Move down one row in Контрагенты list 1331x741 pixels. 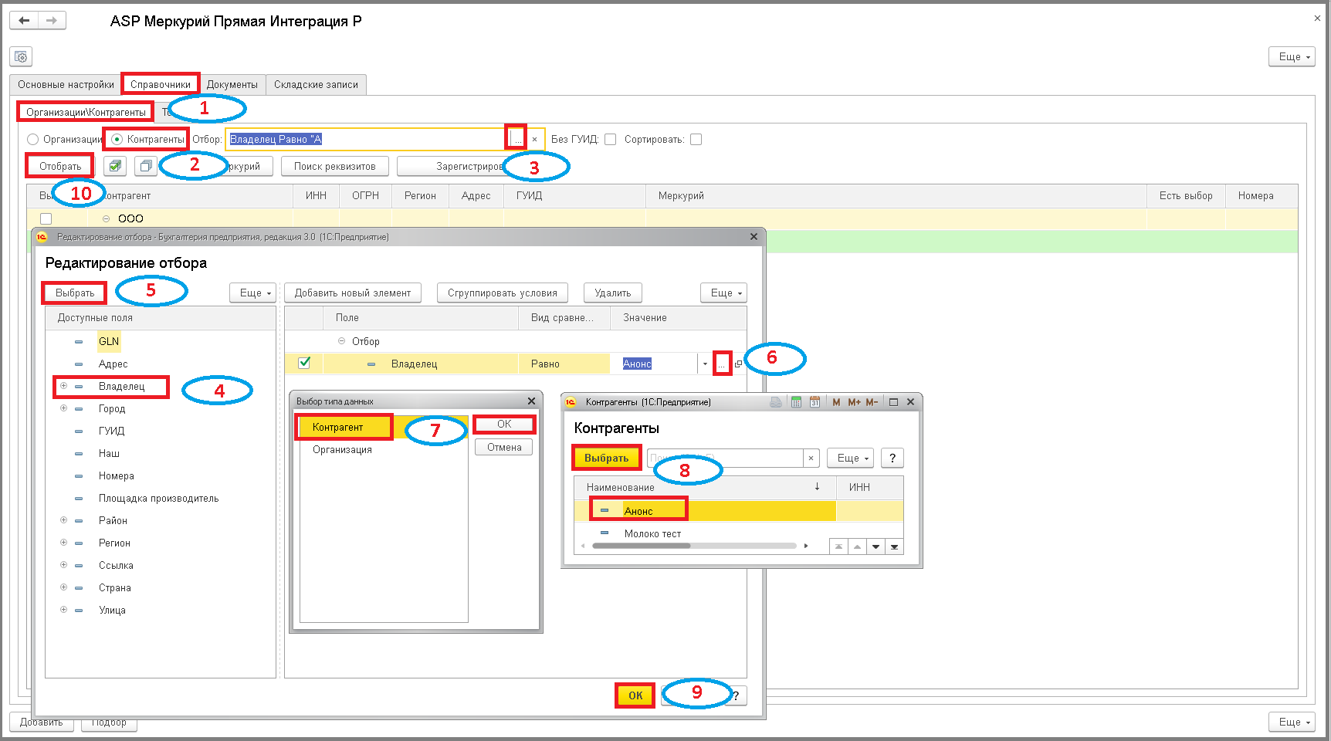coord(875,546)
